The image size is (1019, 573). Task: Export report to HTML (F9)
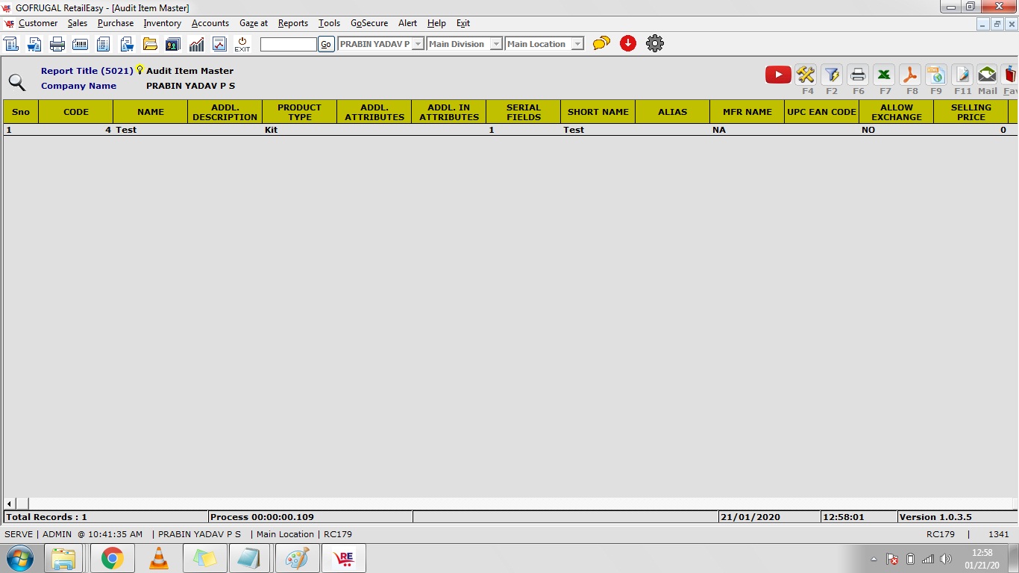pos(936,75)
